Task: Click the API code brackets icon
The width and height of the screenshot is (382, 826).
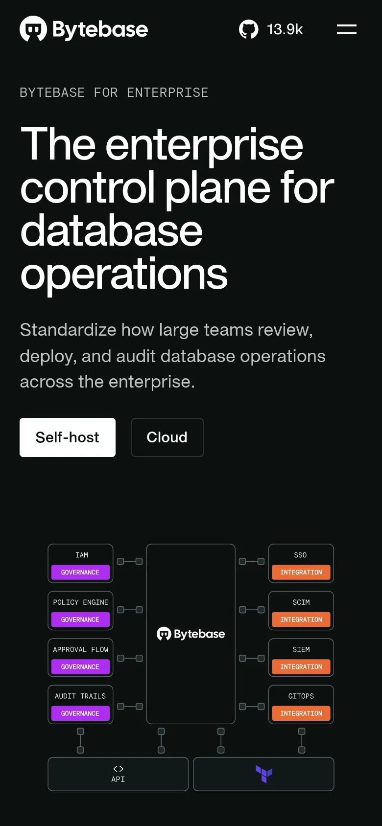Action: coord(118,769)
